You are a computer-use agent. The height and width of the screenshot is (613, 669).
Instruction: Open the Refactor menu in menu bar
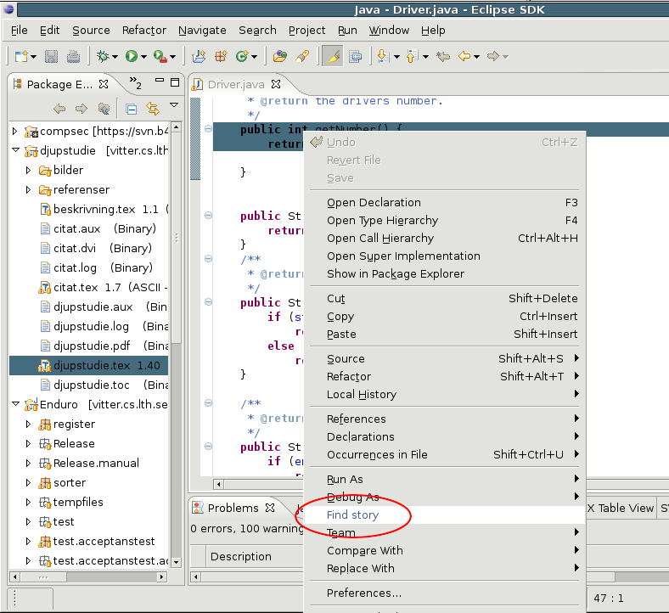point(144,31)
